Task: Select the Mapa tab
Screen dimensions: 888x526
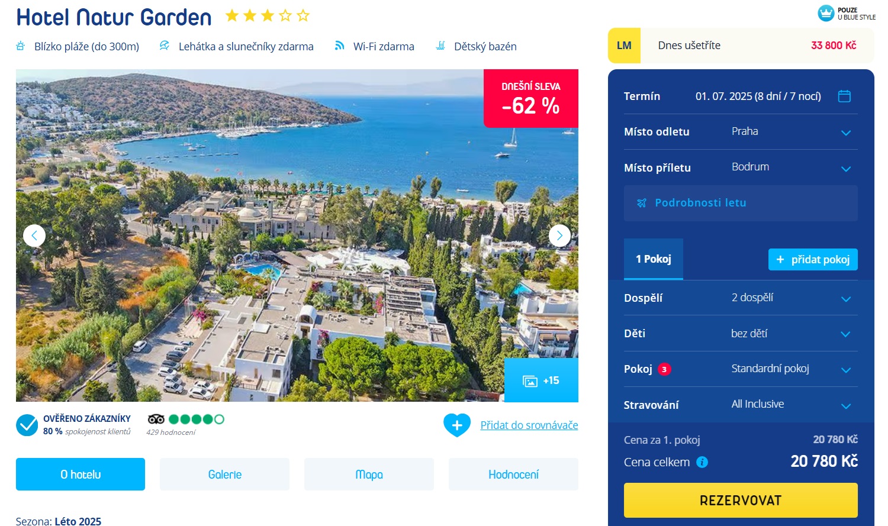Action: (369, 475)
